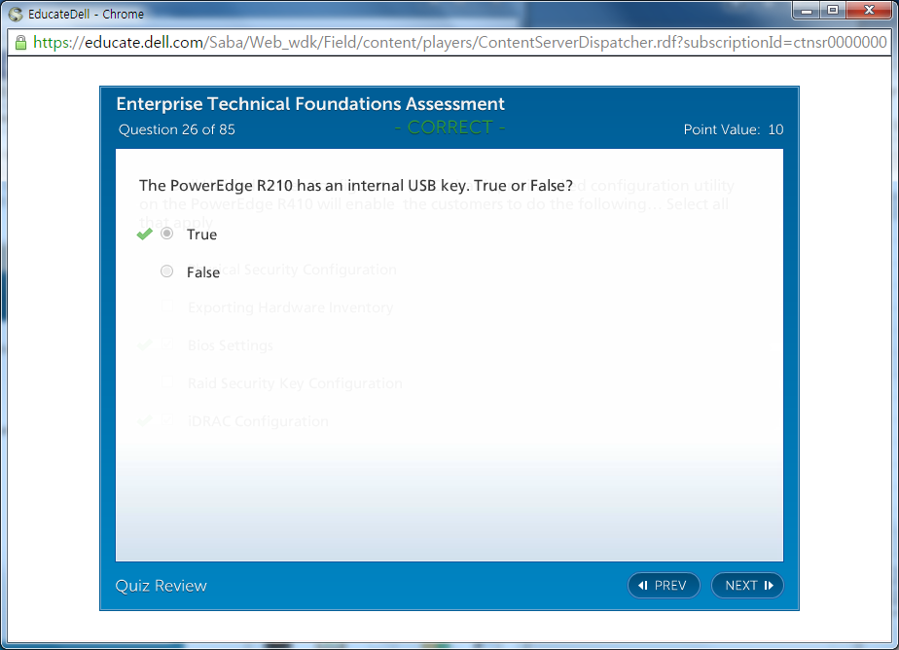
Task: Click the Quiz Review label
Action: pyautogui.click(x=161, y=585)
